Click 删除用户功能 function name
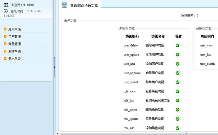This screenshot has width=218, height=135. [x=155, y=45]
